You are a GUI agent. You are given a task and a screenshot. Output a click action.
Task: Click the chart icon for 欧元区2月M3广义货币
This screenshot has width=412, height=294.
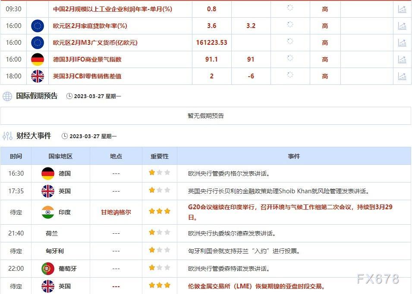402,43
